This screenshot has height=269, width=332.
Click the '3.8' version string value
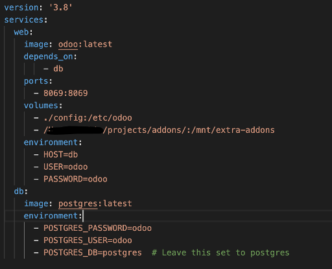pos(61,8)
